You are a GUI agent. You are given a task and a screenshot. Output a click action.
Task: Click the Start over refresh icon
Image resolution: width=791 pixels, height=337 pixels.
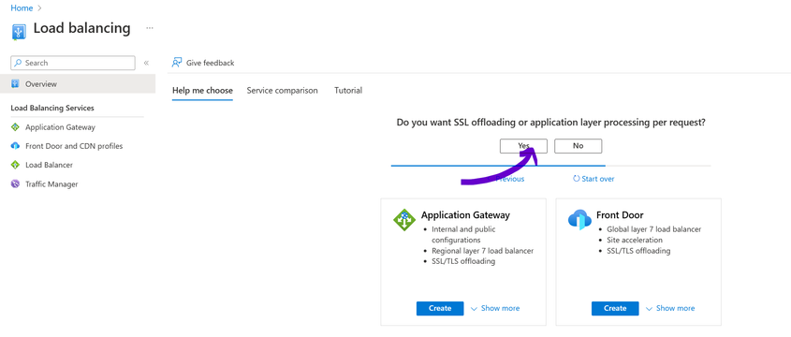point(576,179)
